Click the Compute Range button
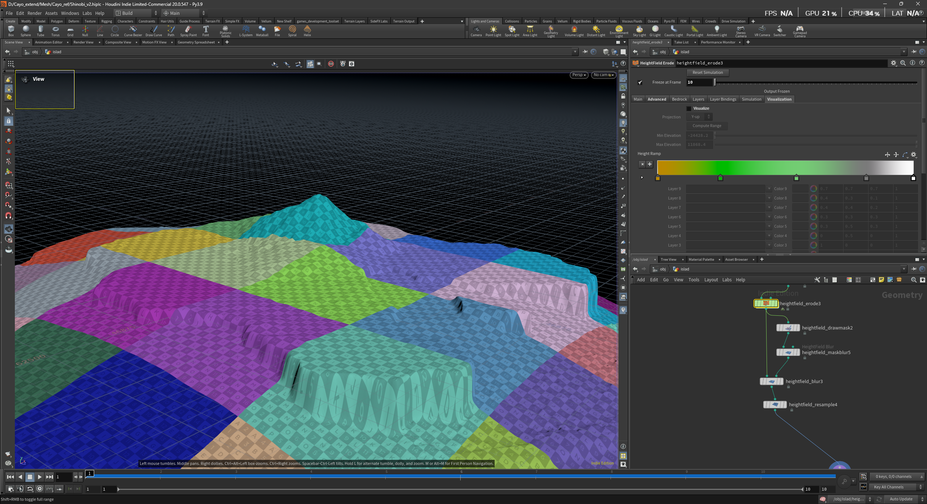Screen dimensions: 927x504 (707, 126)
